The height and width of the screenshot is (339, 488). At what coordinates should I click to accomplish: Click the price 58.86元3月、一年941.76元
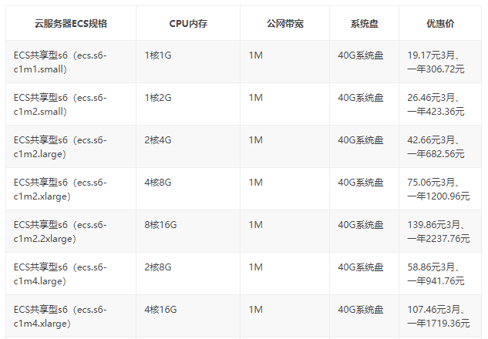tap(436, 274)
